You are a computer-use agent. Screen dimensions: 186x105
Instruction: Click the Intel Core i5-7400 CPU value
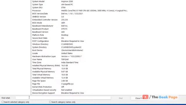[94, 10]
